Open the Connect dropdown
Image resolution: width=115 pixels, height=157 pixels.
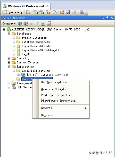[x=9, y=23]
